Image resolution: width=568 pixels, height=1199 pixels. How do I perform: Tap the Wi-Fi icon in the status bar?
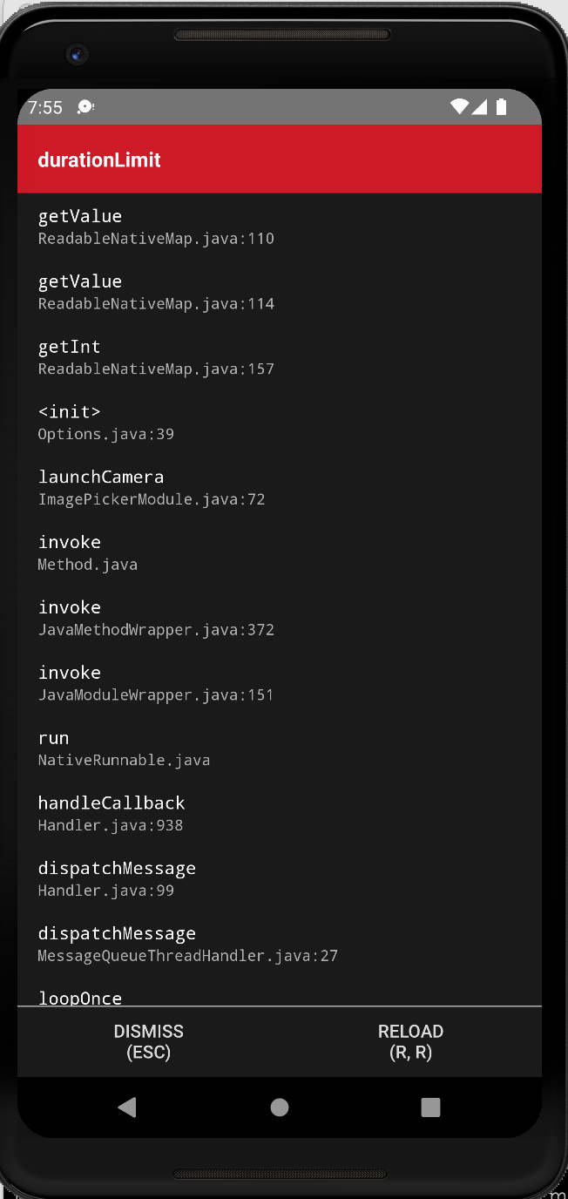click(x=459, y=106)
